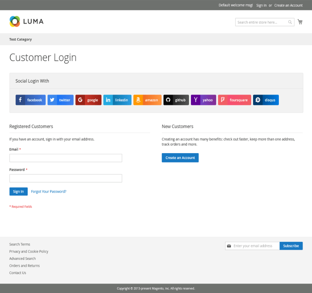
Task: Log in with the linkedin button
Action: pyautogui.click(x=117, y=100)
